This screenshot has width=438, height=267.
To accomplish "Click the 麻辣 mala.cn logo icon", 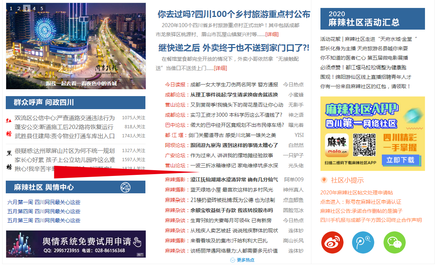I will tap(337, 145).
